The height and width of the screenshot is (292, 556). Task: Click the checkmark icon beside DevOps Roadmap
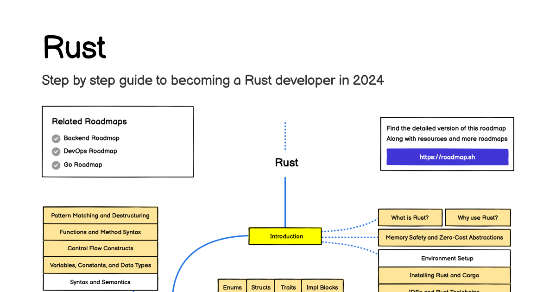pos(56,152)
